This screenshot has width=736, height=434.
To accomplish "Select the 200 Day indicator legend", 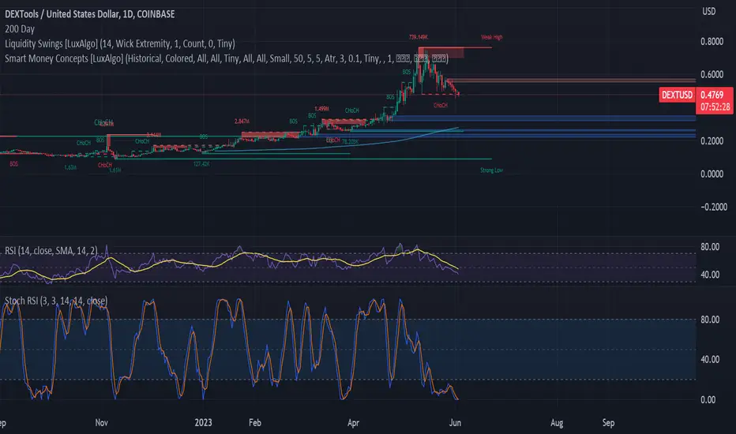I will click(x=20, y=29).
